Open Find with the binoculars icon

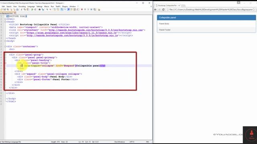point(39,10)
